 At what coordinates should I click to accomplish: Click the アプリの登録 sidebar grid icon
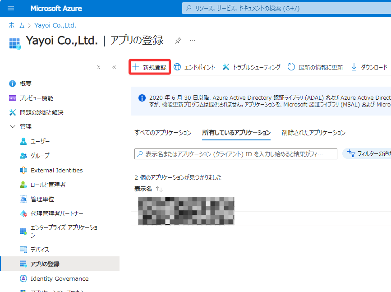pos(23,264)
